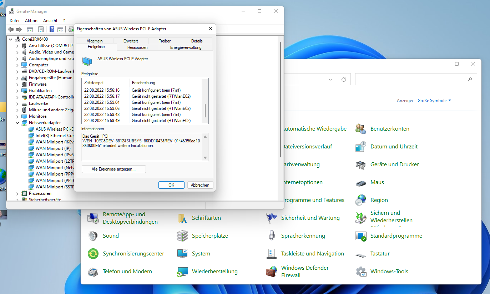490x294 pixels.
Task: Click the Zeitstempel column header
Action: (x=106, y=83)
